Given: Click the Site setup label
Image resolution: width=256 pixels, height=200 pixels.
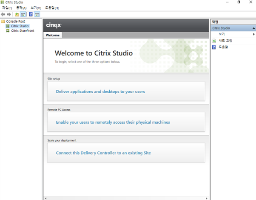Looking at the screenshot, I should [x=54, y=79].
